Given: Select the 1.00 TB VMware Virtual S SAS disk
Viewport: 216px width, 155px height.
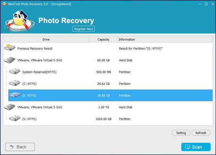Looking at the screenshot, I should (108, 107).
